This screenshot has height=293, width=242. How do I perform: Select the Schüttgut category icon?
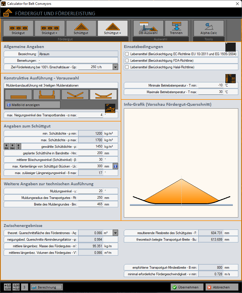[82, 28]
